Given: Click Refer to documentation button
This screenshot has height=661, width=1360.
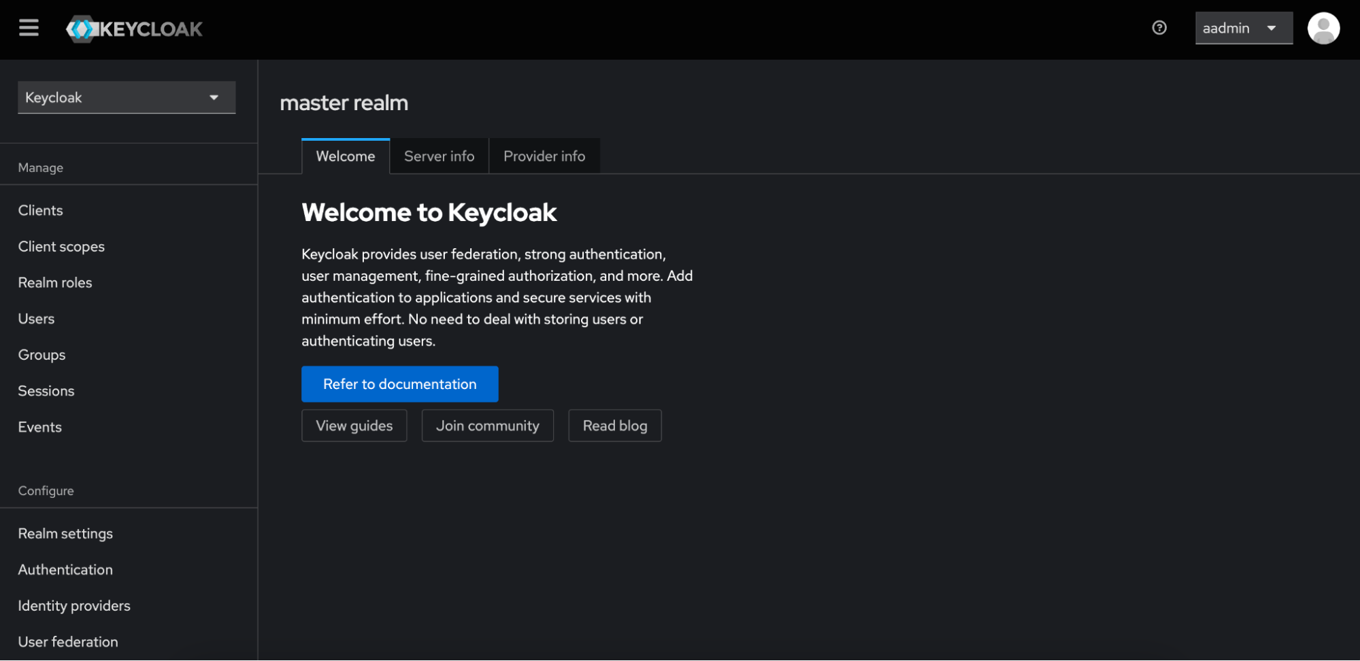Looking at the screenshot, I should [400, 384].
